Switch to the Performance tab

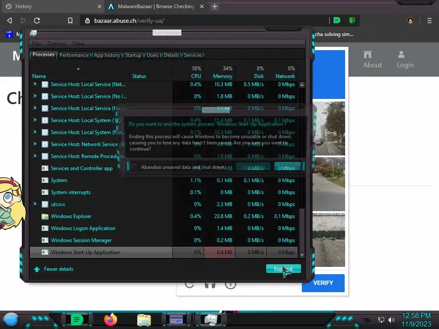point(74,55)
